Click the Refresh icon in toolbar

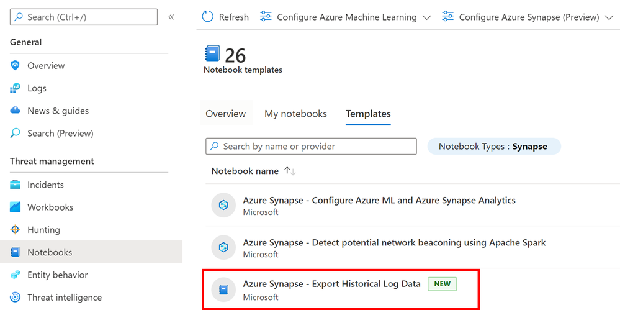point(208,17)
